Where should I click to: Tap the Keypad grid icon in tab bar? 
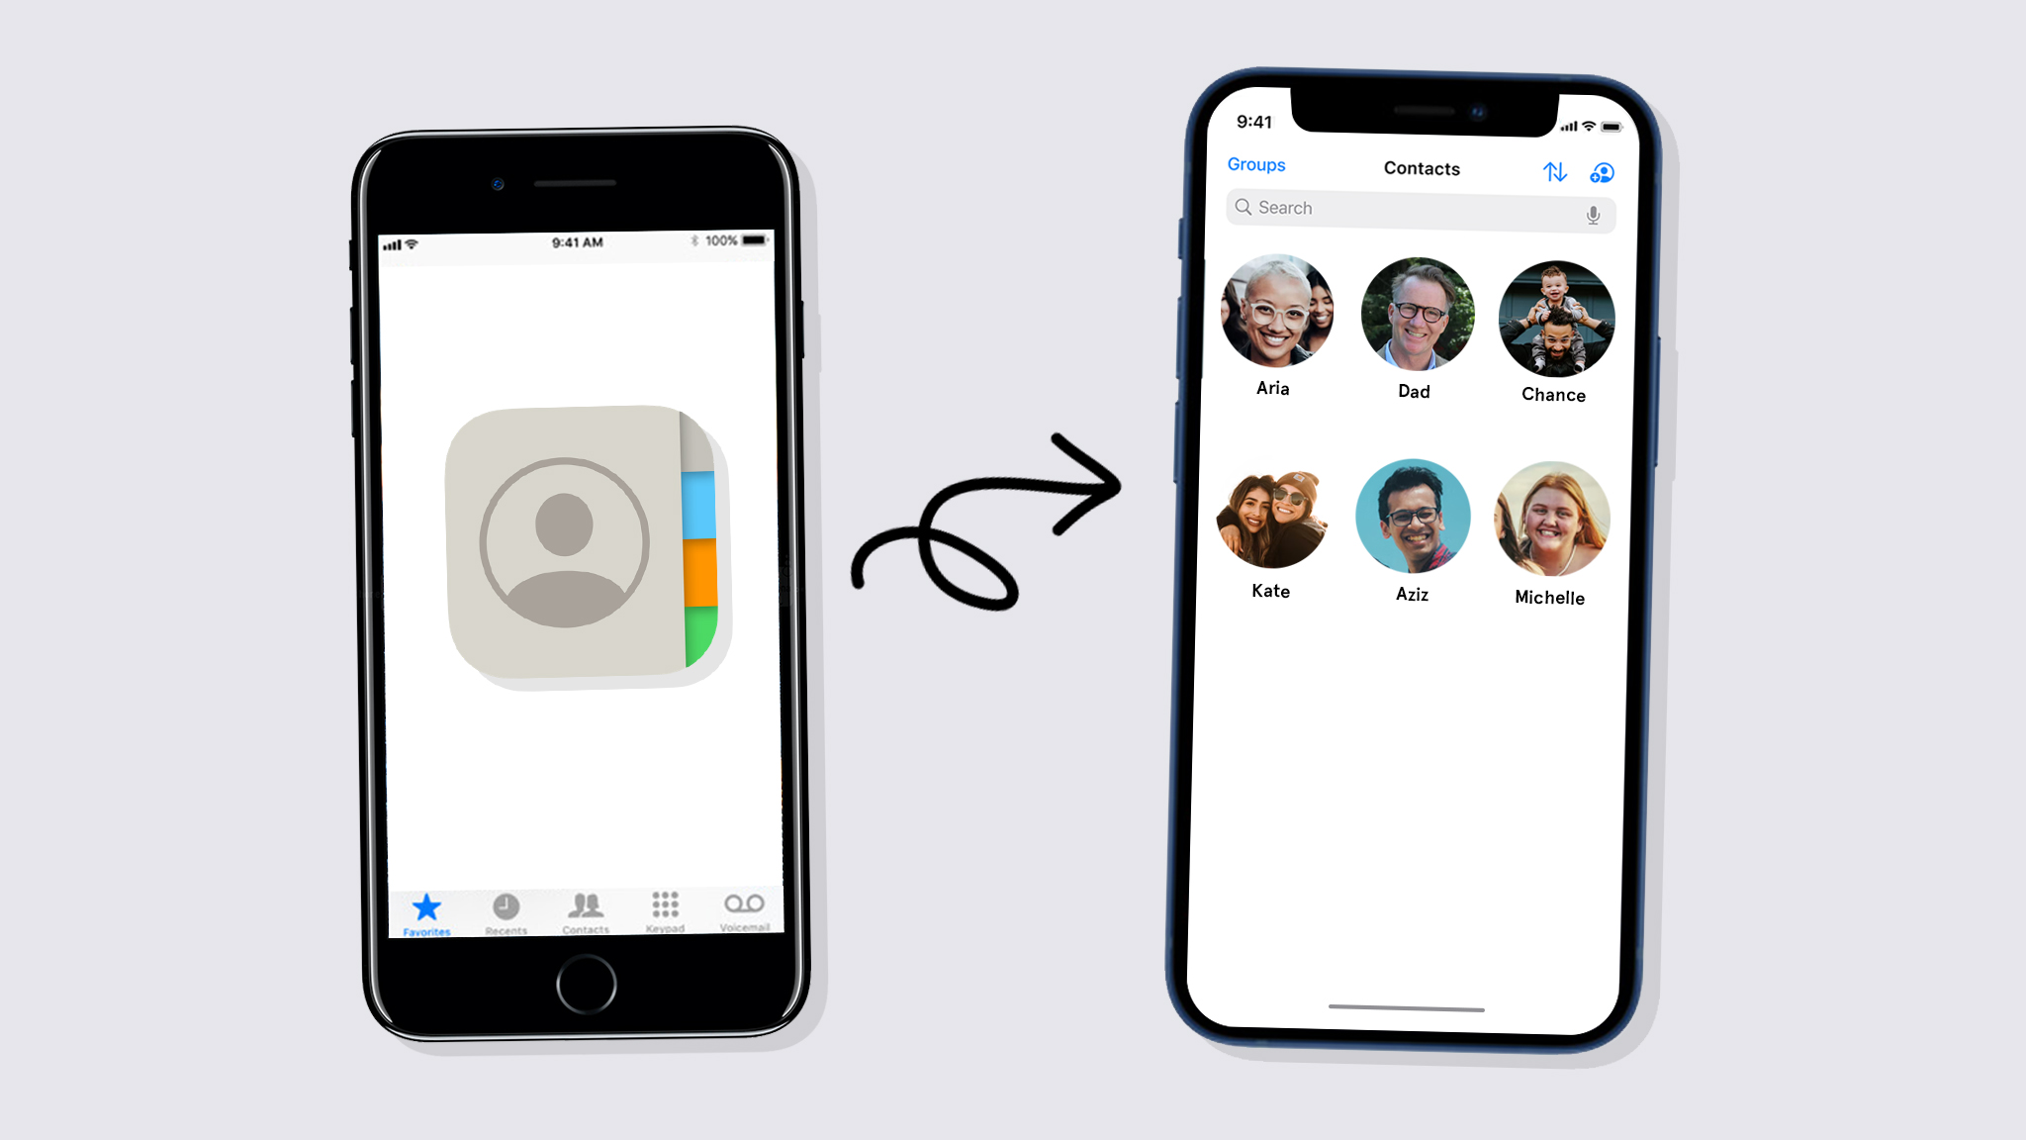pyautogui.click(x=665, y=909)
